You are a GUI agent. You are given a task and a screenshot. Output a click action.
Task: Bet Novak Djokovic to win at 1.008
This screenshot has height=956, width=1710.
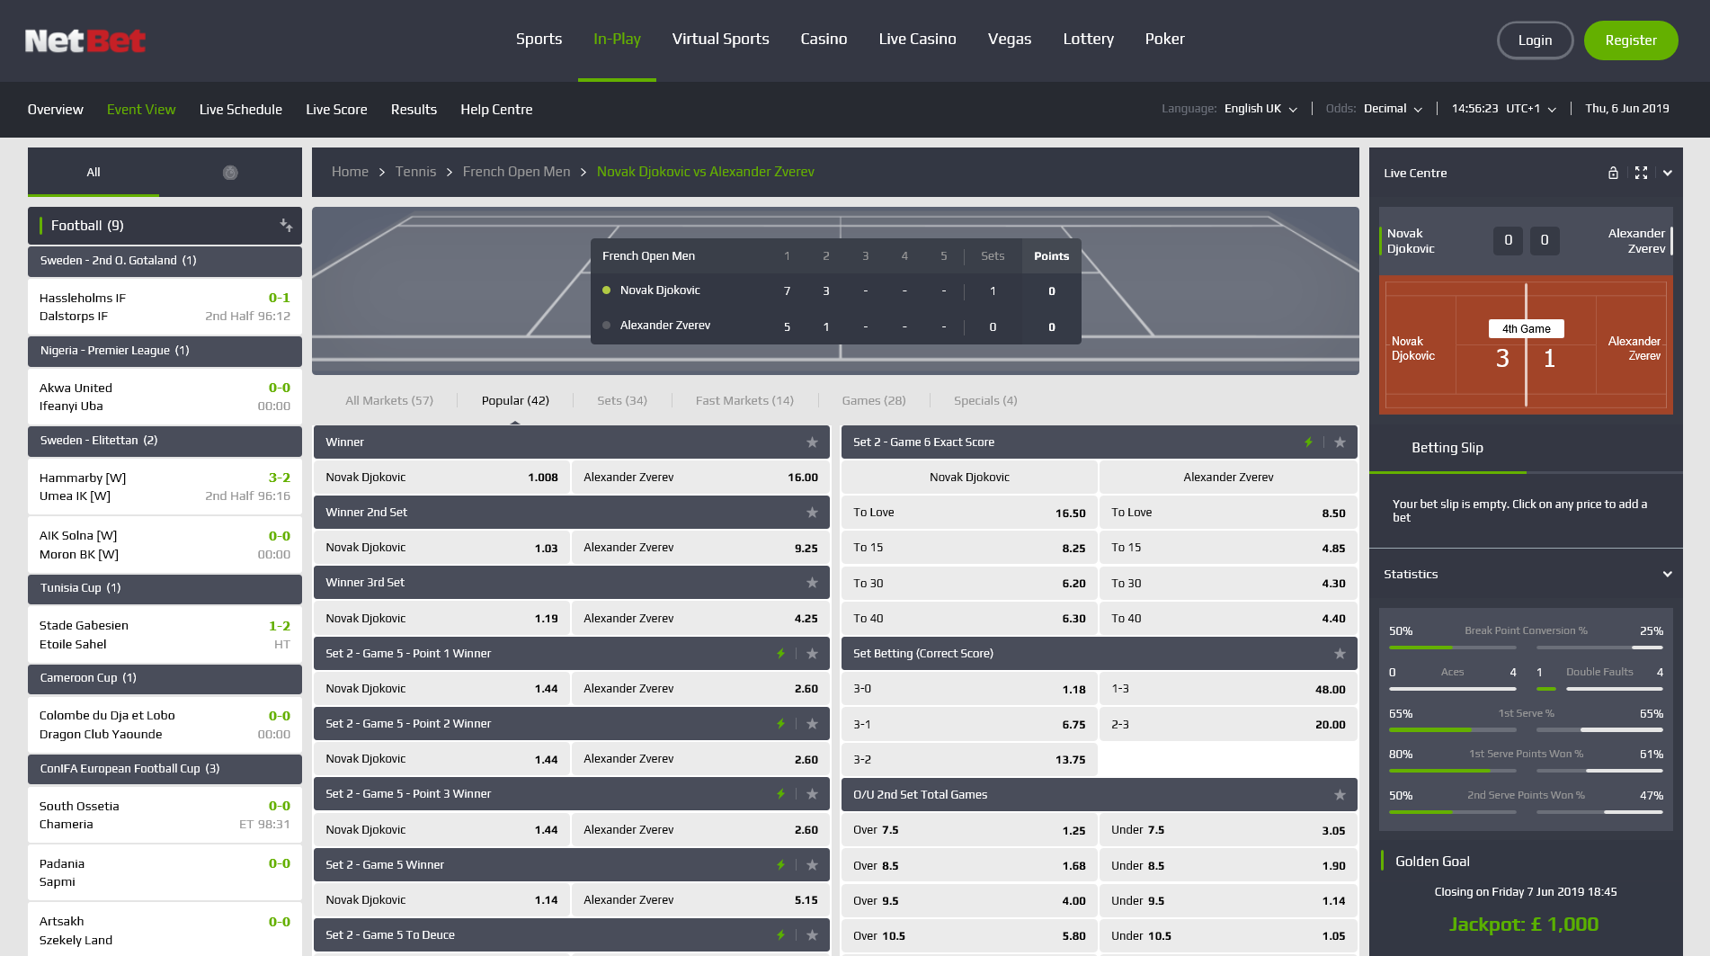441,478
